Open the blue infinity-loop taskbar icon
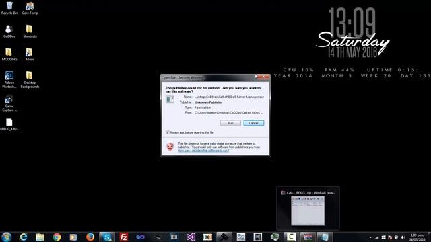Screen dimensions: 431x242 tap(140, 237)
